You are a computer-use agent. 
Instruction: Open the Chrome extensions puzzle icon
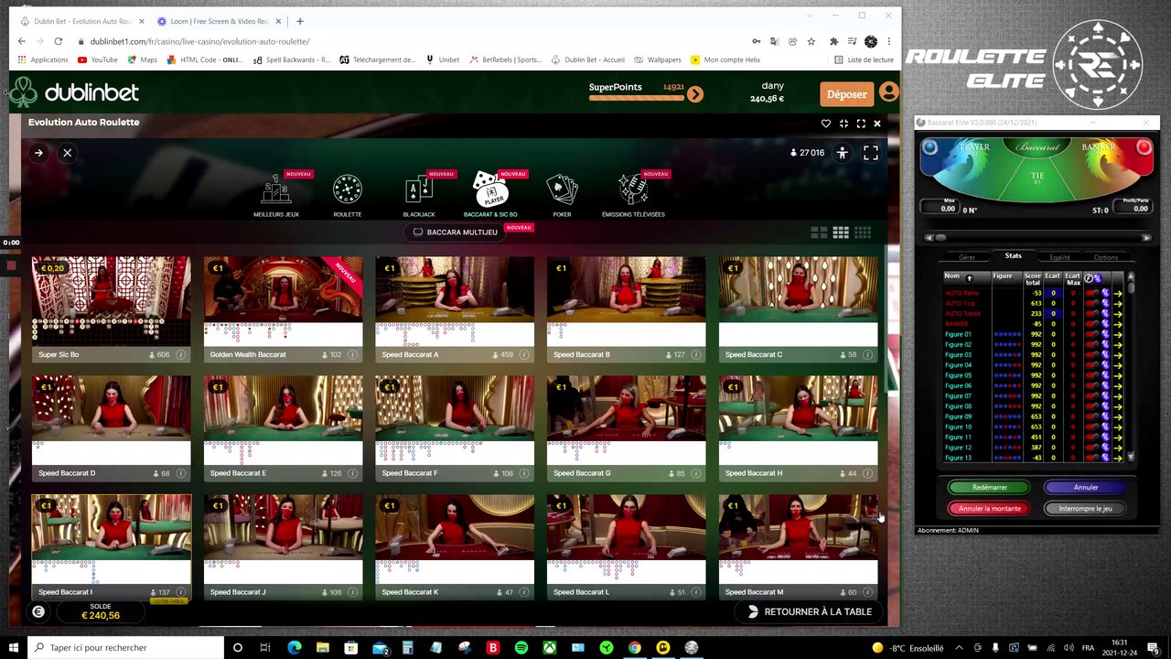[x=833, y=41]
